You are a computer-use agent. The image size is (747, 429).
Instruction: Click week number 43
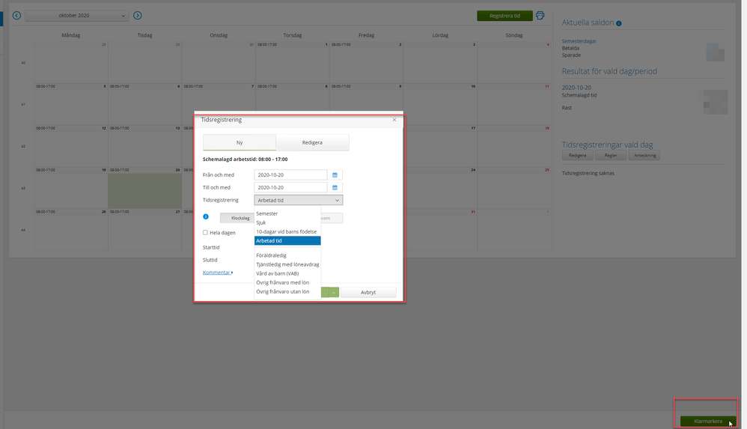point(23,188)
